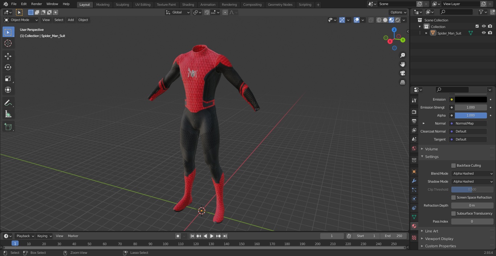Open the File menu
Image resolution: width=496 pixels, height=256 pixels.
coord(14,4)
